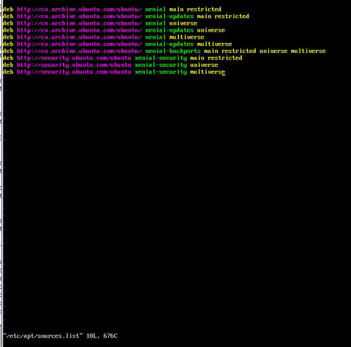Click 'main' on the xenial-backports line

pos(211,51)
